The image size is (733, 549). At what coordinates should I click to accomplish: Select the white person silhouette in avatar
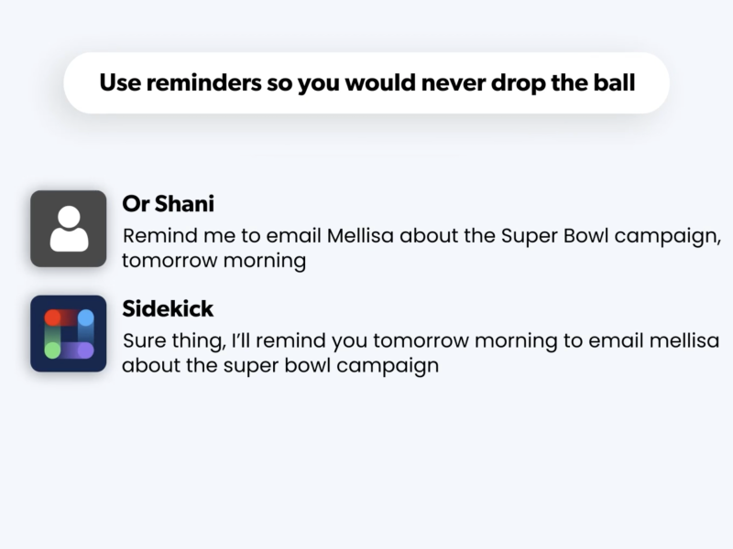70,229
